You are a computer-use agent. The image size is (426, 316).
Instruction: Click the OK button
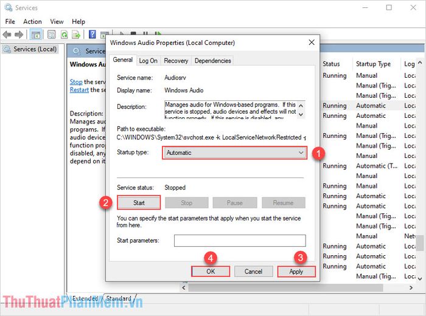click(211, 271)
